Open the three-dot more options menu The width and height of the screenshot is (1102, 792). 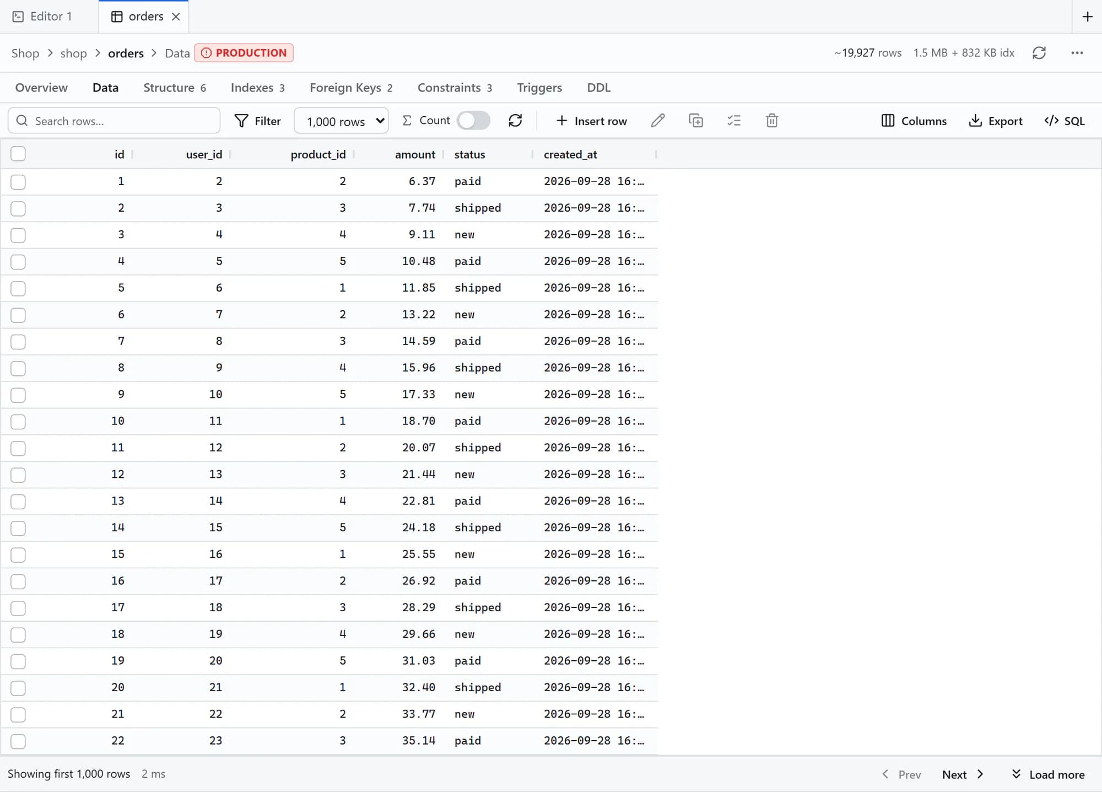click(1077, 53)
